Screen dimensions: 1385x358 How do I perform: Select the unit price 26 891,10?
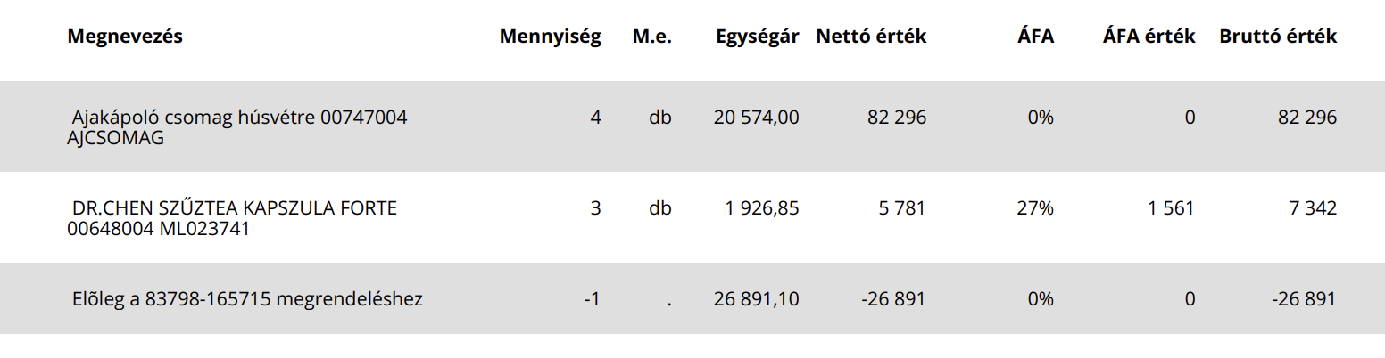757,299
